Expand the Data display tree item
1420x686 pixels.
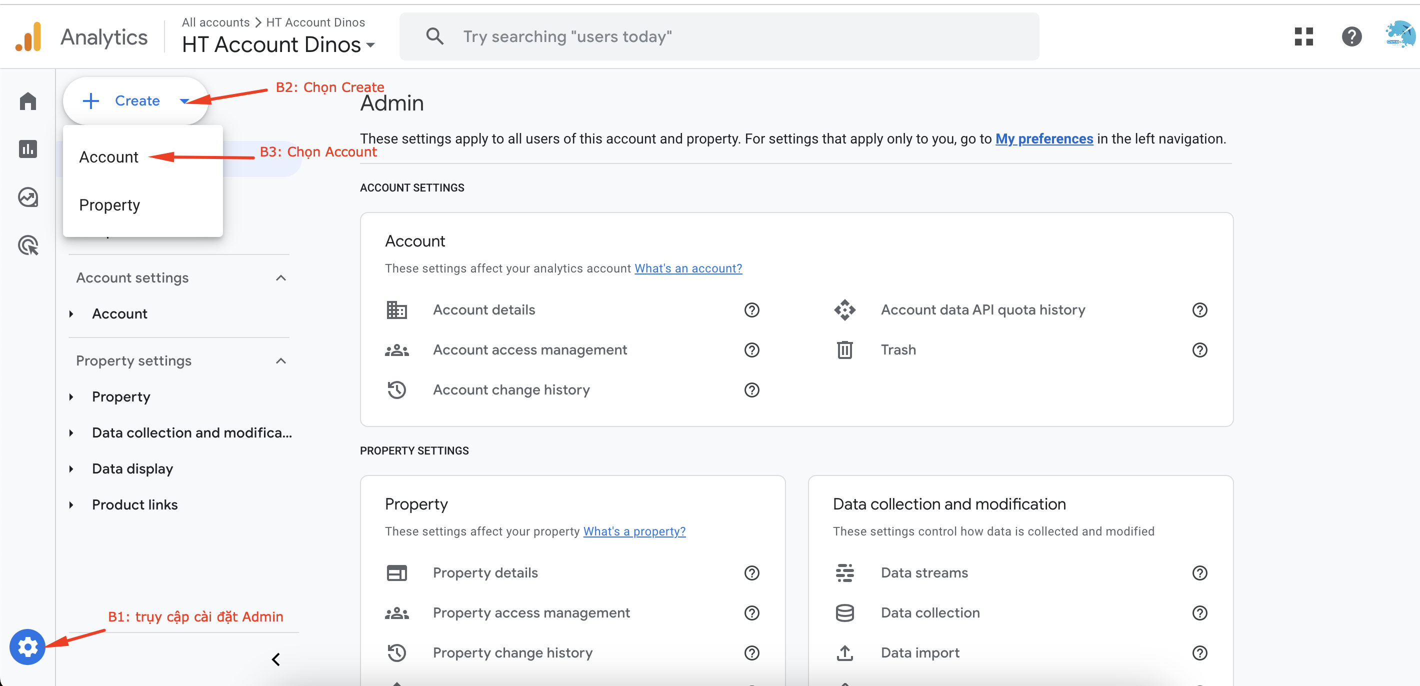(x=71, y=469)
